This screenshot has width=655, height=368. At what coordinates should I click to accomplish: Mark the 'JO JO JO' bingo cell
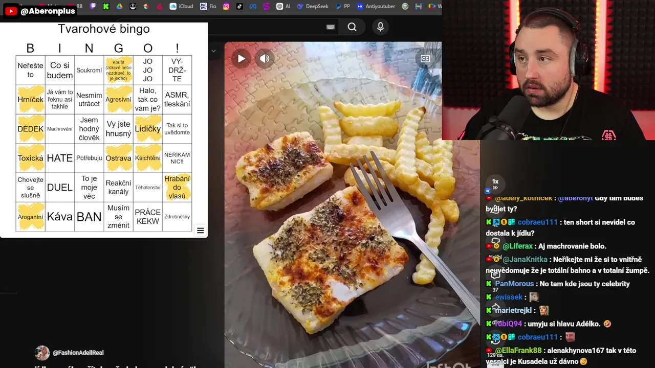(148, 71)
